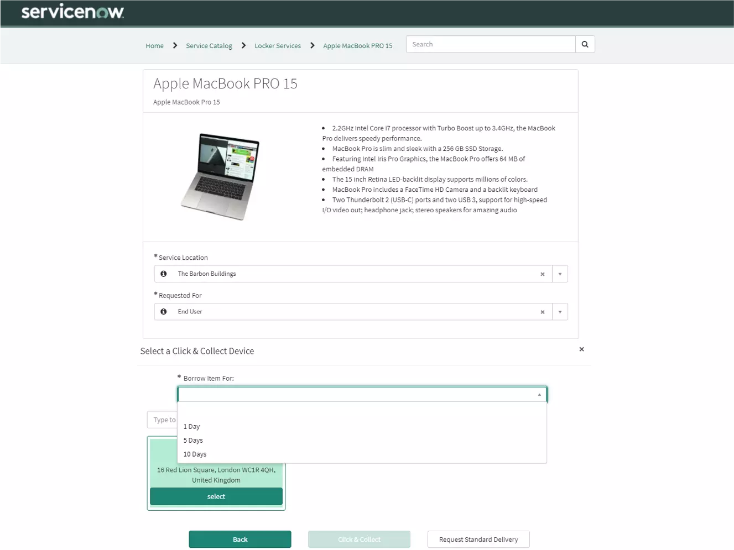
Task: Click the Back button
Action: point(240,539)
